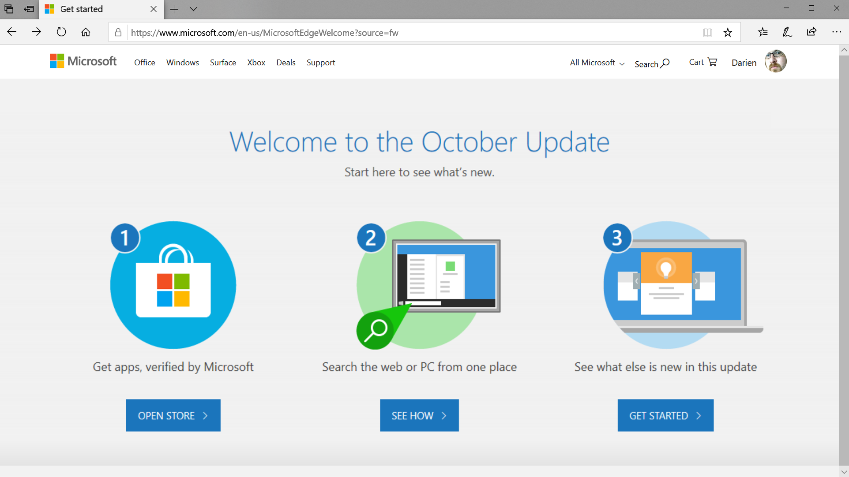849x477 pixels.
Task: Click the Get started tab title
Action: click(x=82, y=9)
